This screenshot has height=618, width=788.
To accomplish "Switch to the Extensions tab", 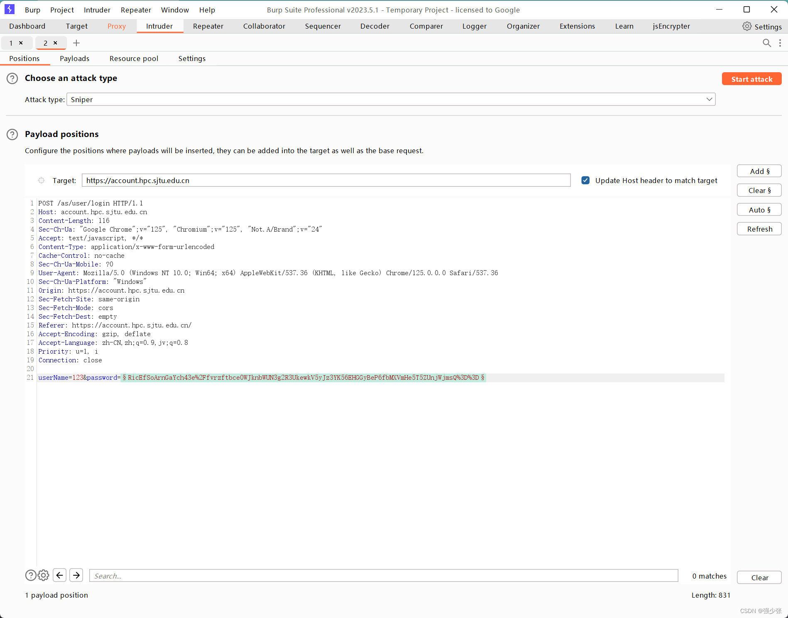I will tap(577, 26).
